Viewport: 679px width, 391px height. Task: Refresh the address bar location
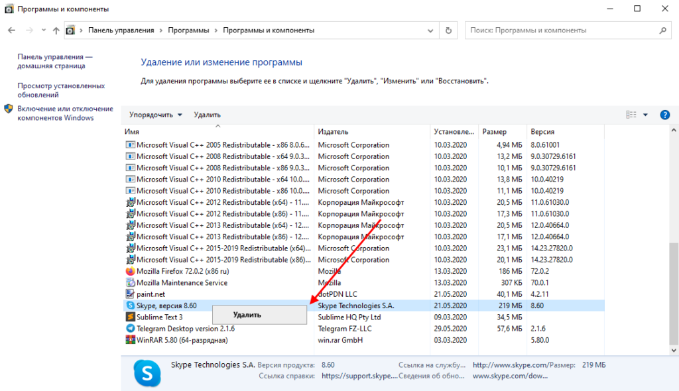(449, 30)
